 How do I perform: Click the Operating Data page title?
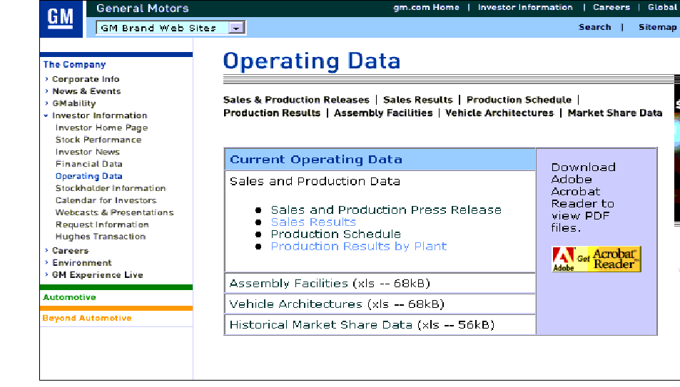[311, 61]
